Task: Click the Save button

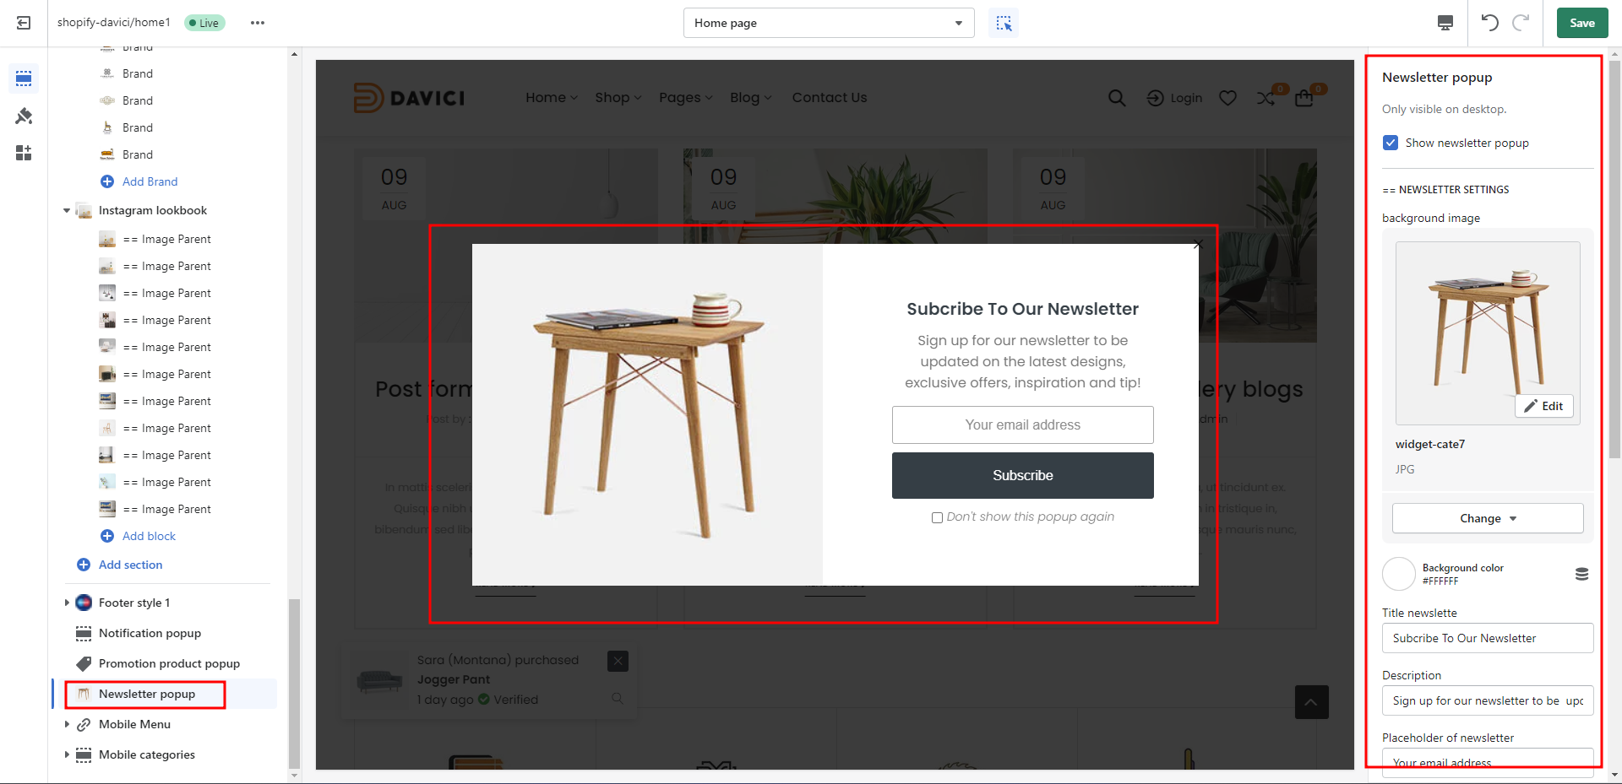Action: 1581,23
